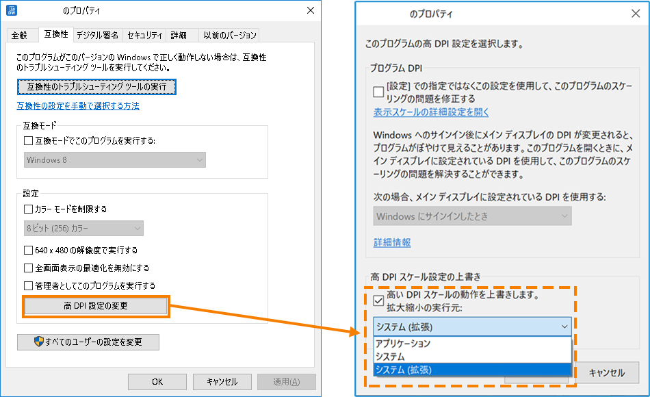
Task: Confirm with OK in compatibility dialog
Action: pos(157,382)
